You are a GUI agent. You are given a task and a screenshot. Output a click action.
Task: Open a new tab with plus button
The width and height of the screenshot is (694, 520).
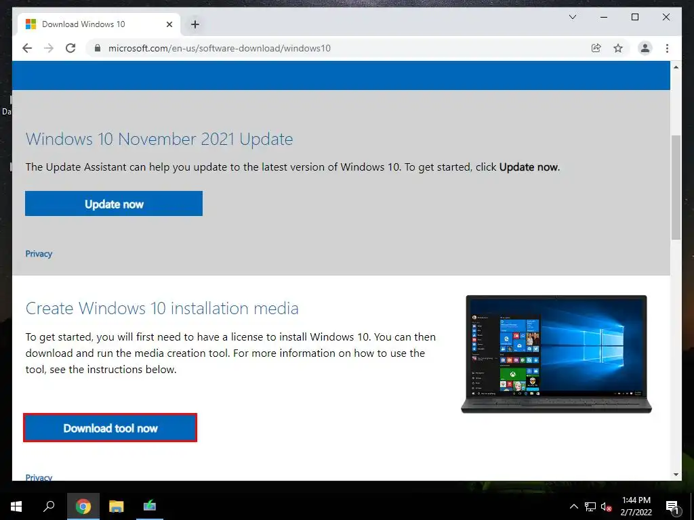(195, 24)
